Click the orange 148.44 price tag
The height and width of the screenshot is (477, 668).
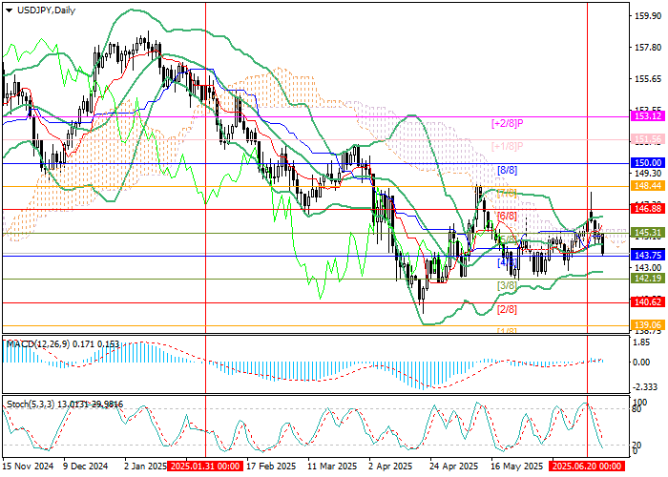coord(648,186)
